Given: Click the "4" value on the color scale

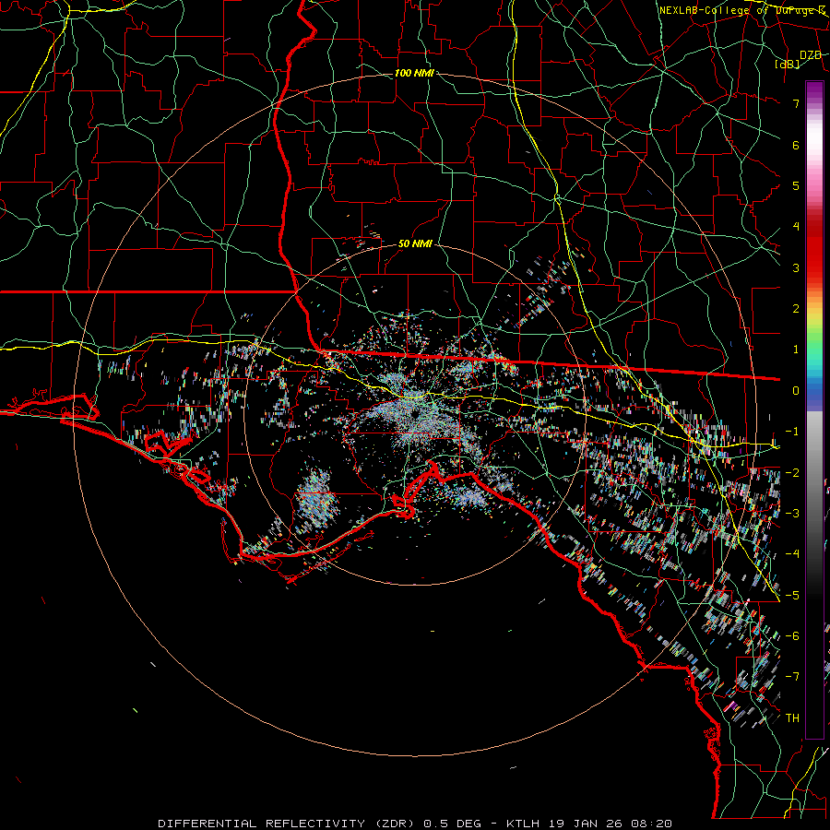Looking at the screenshot, I should tap(796, 227).
